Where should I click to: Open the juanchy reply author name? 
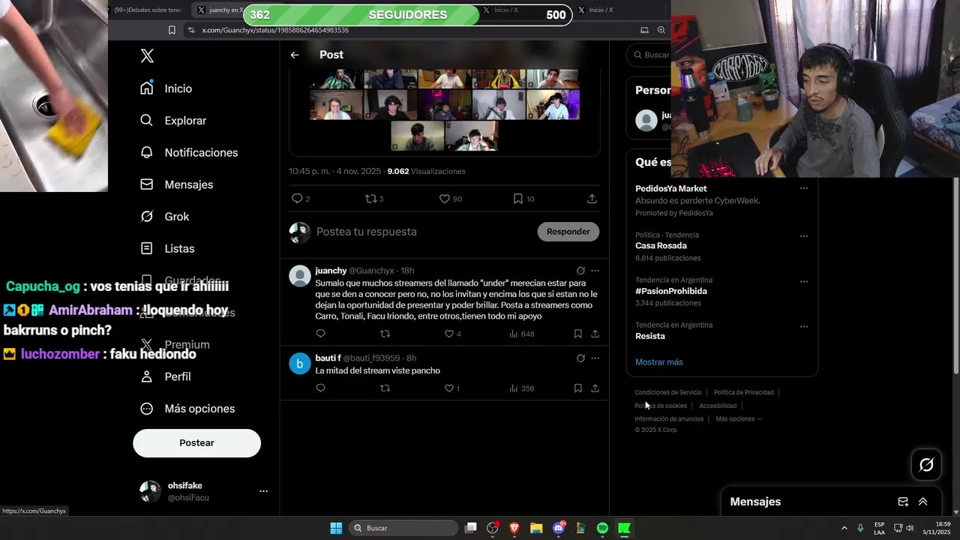click(331, 271)
